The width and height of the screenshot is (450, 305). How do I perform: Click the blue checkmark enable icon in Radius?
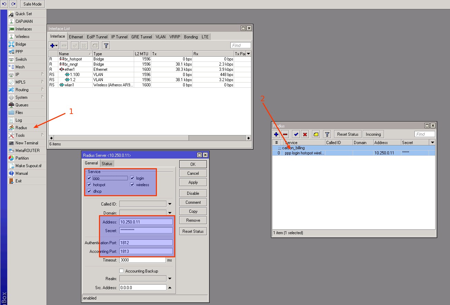pos(296,134)
